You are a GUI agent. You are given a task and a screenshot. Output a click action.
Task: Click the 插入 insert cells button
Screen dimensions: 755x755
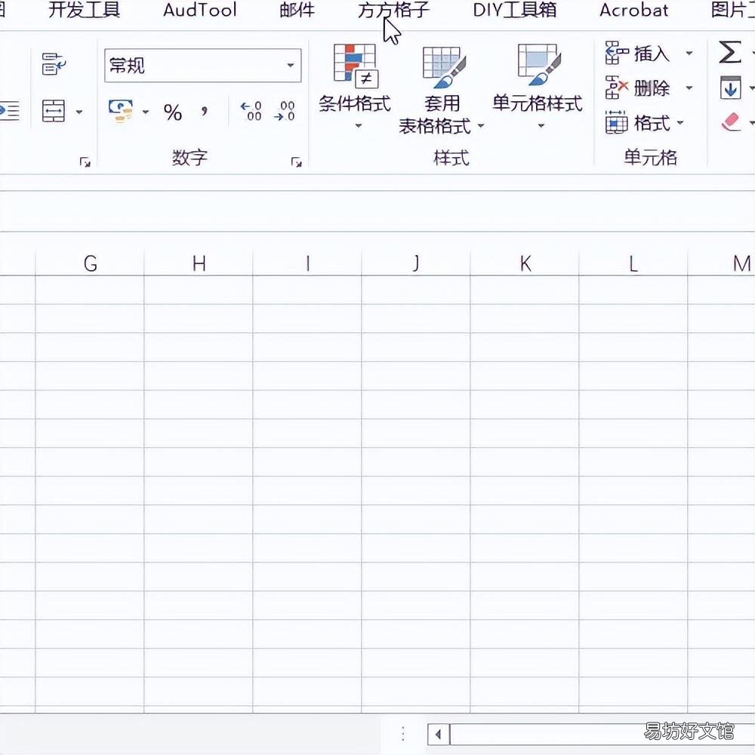pos(637,53)
